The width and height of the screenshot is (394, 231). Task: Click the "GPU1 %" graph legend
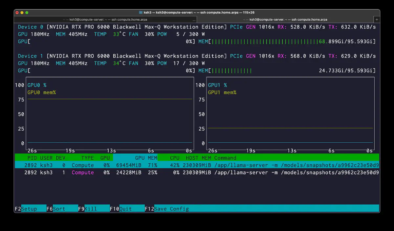(217, 85)
